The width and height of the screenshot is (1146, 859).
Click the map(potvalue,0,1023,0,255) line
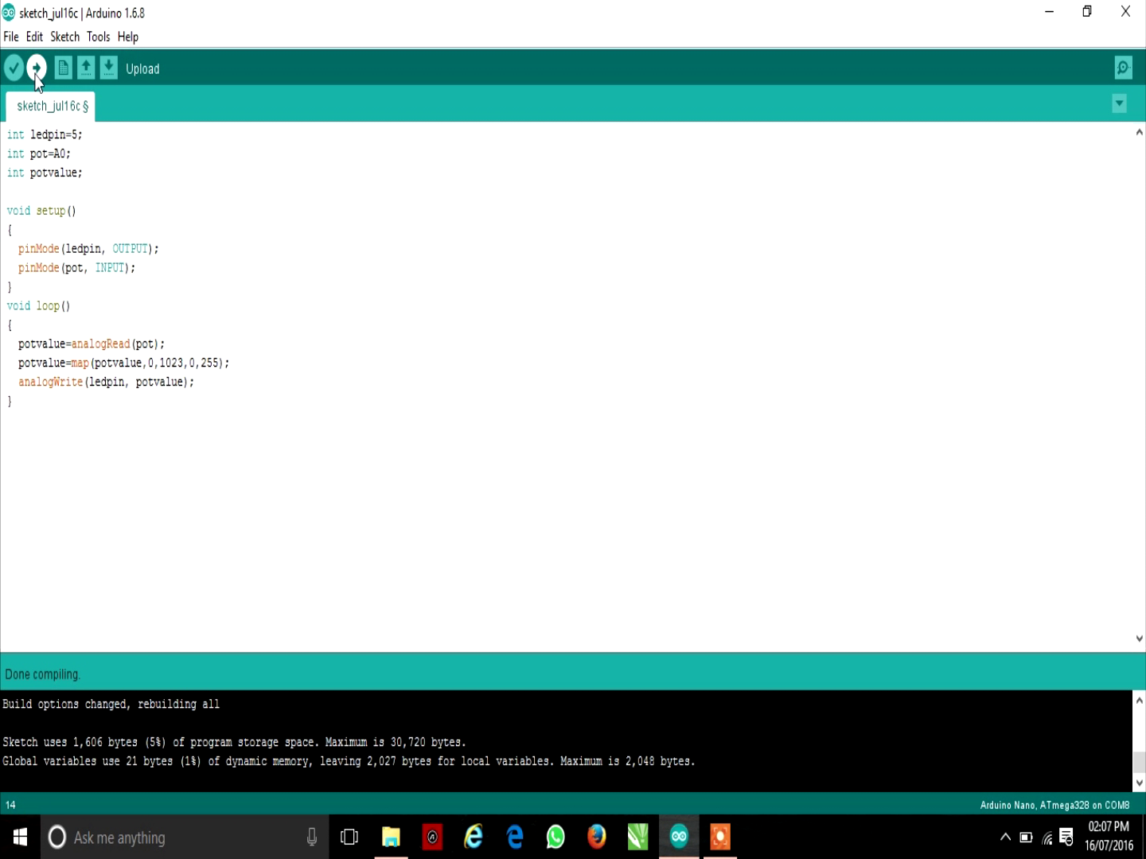tap(123, 363)
